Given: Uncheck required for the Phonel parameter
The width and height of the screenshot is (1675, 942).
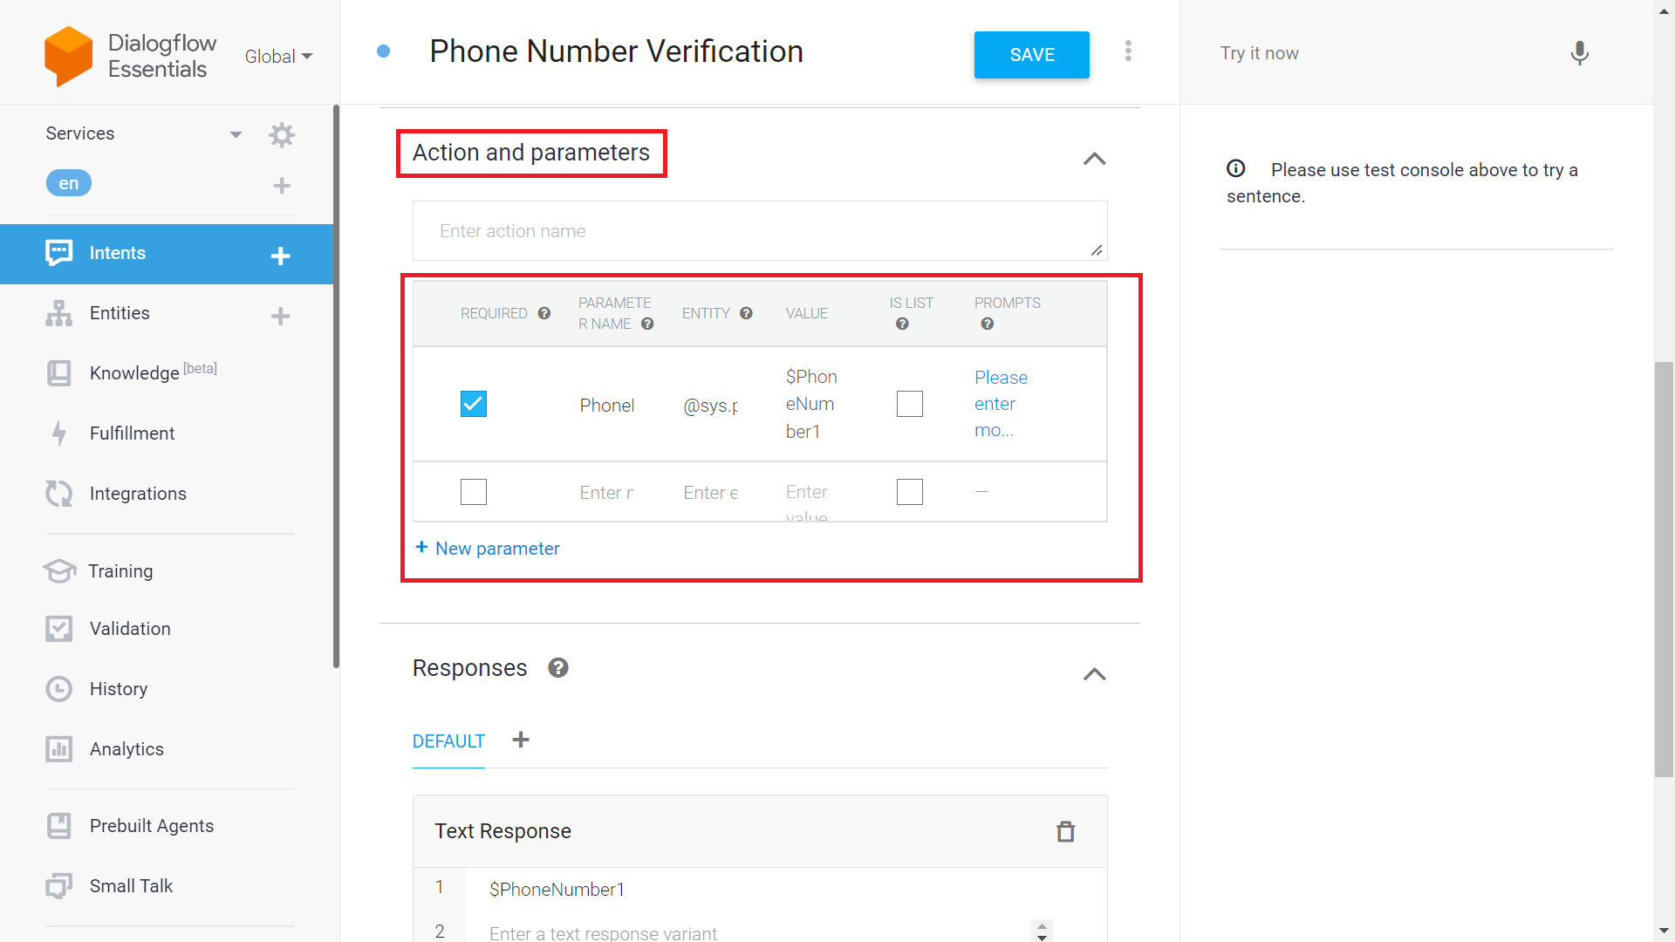Looking at the screenshot, I should pos(473,403).
